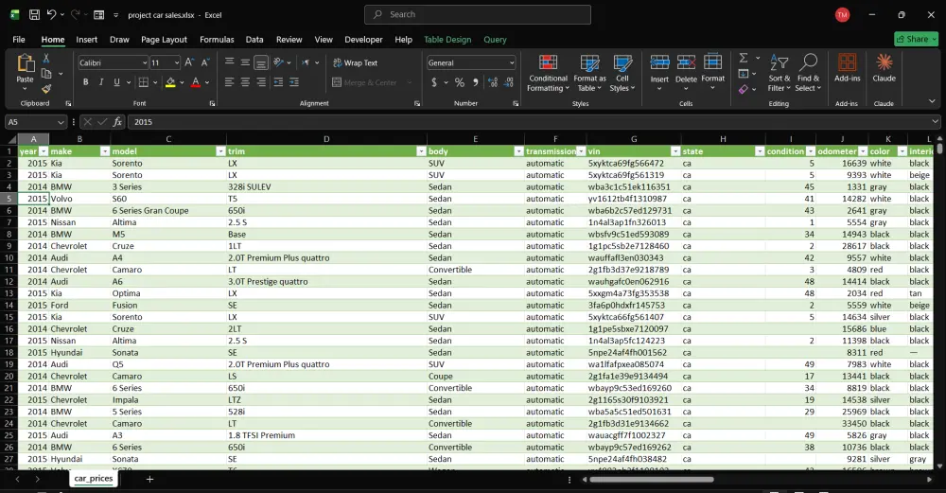The image size is (946, 493).
Task: Toggle Bottom Align
Action: coord(261,62)
